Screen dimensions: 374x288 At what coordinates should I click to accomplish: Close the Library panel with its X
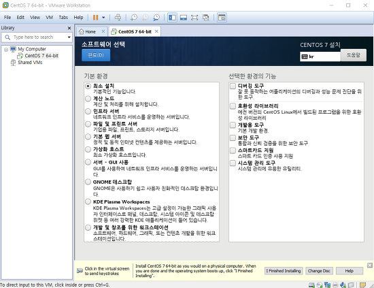[x=69, y=28]
